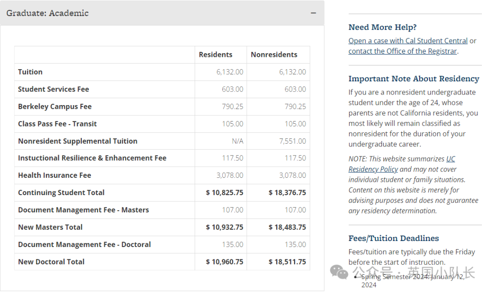The height and width of the screenshot is (292, 491).
Task: Click the Fees/Tuition Deadlines heading
Action: click(x=394, y=238)
